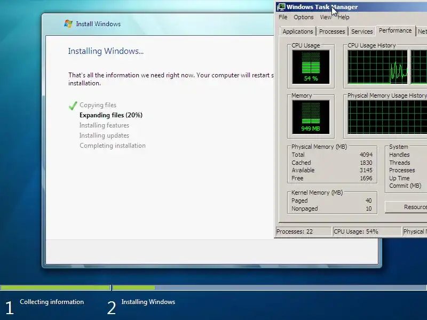Switch to the Services tab
427x320 pixels.
pos(362,31)
